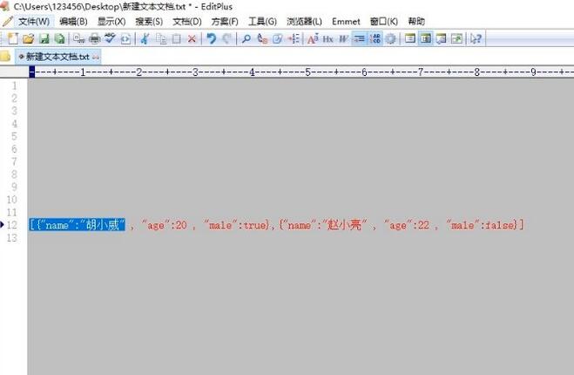
Task: Toggle line numbers with the ABCD icon
Action: [375, 38]
